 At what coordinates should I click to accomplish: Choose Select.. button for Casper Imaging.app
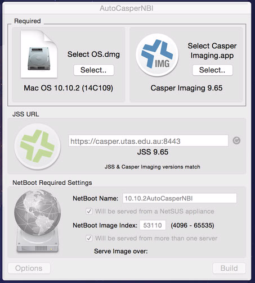tap(212, 70)
